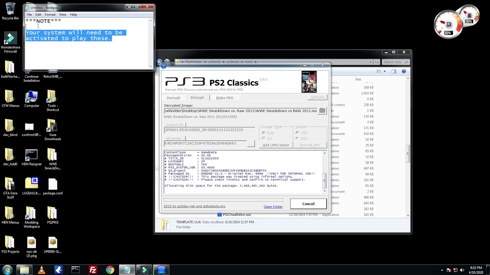The image size is (490, 275).
Task: Open Windows Explorer taskbar icon
Action: [x=24, y=270]
